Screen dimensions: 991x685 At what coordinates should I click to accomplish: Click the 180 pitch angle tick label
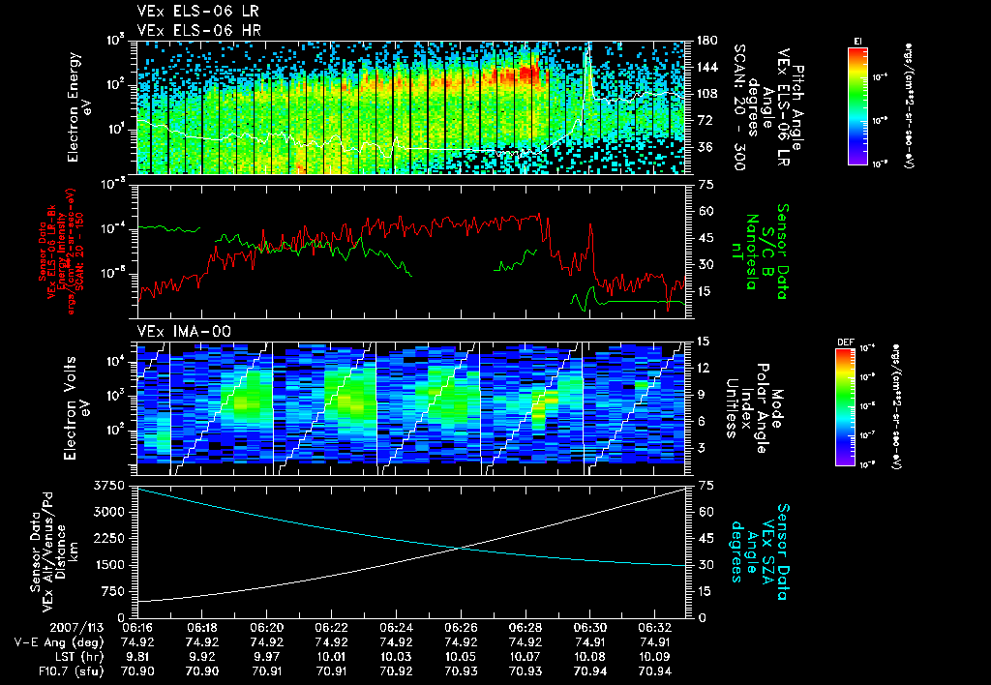click(706, 41)
